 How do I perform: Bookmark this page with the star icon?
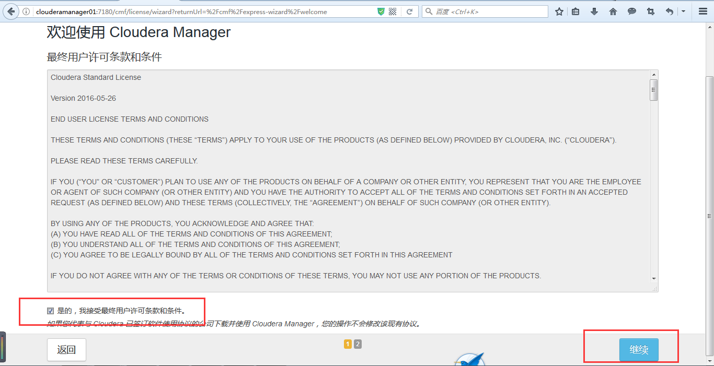point(559,11)
